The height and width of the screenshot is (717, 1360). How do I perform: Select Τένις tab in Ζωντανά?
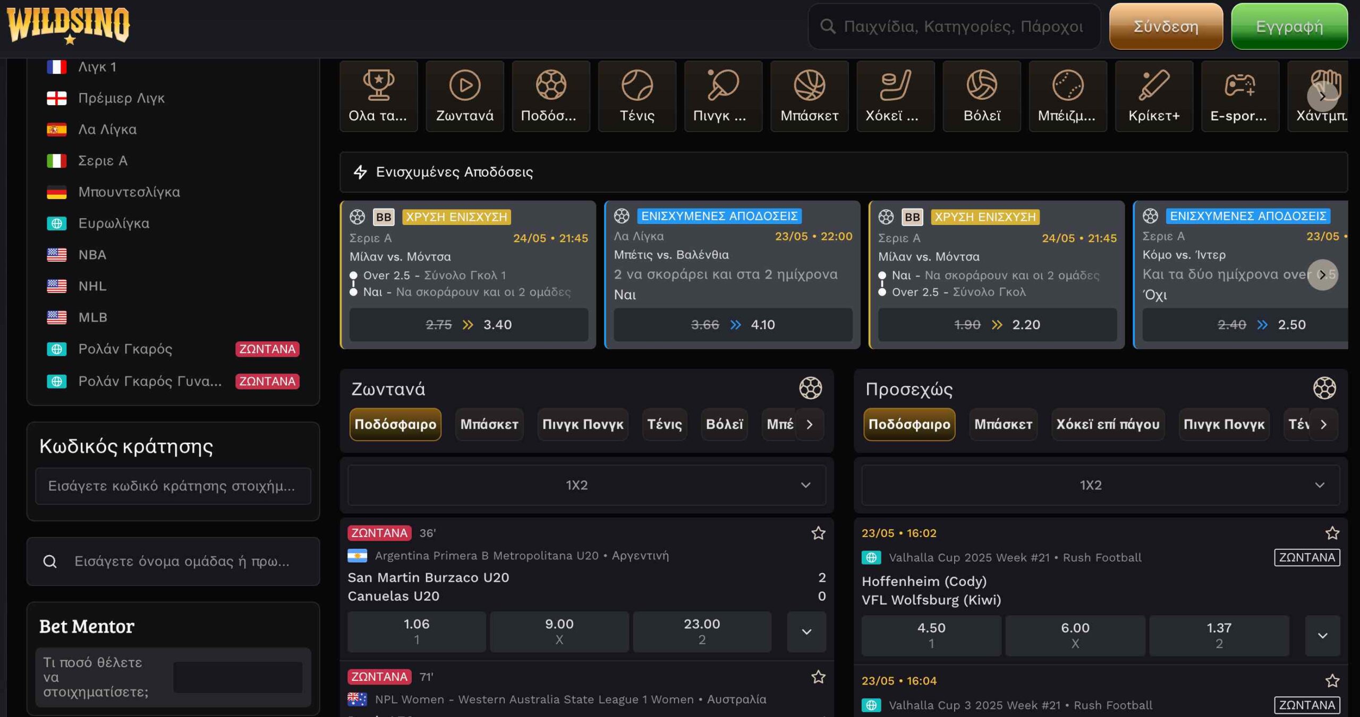click(x=665, y=424)
